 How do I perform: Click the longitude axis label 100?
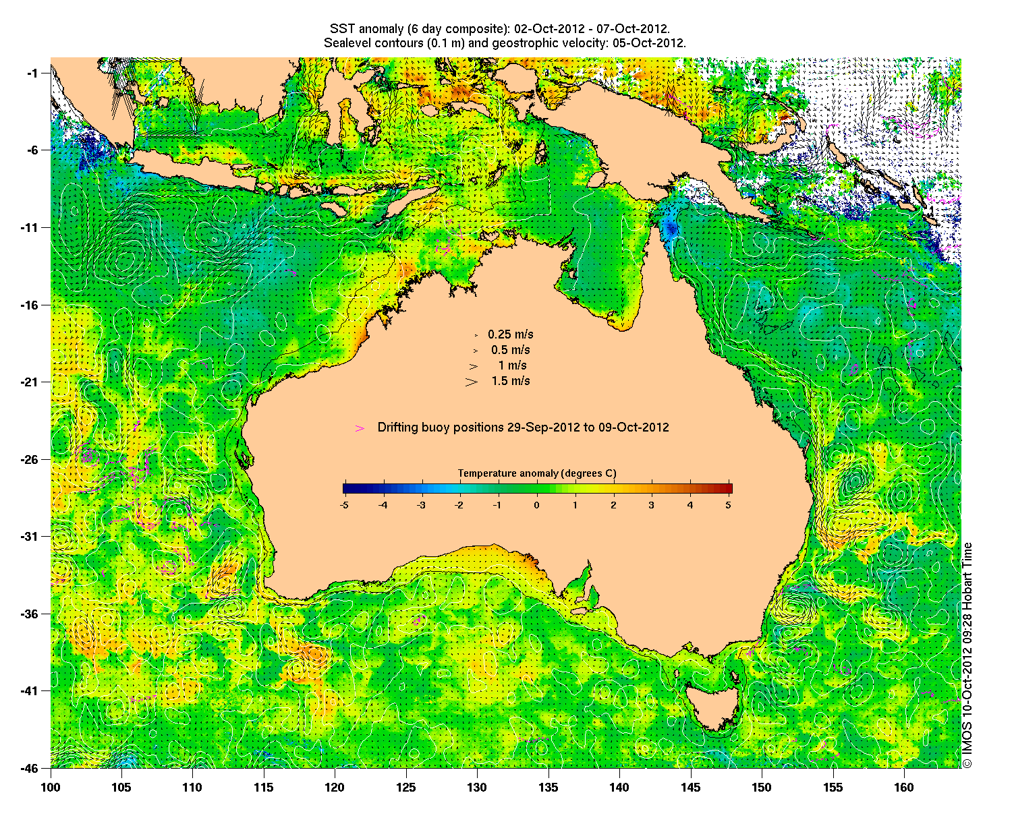(51, 787)
